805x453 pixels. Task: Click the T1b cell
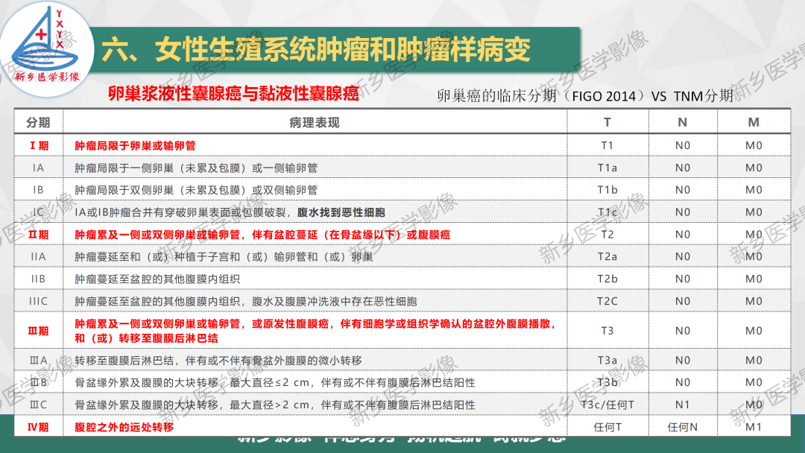607,190
